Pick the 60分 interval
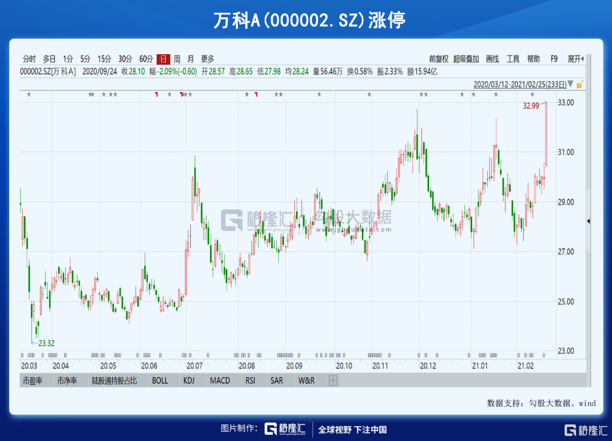The width and height of the screenshot is (612, 441). [x=146, y=59]
